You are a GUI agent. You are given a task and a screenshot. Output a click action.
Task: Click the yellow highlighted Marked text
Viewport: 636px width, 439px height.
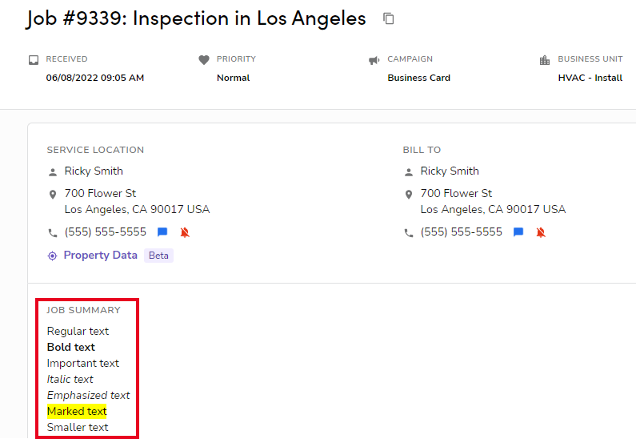point(77,412)
